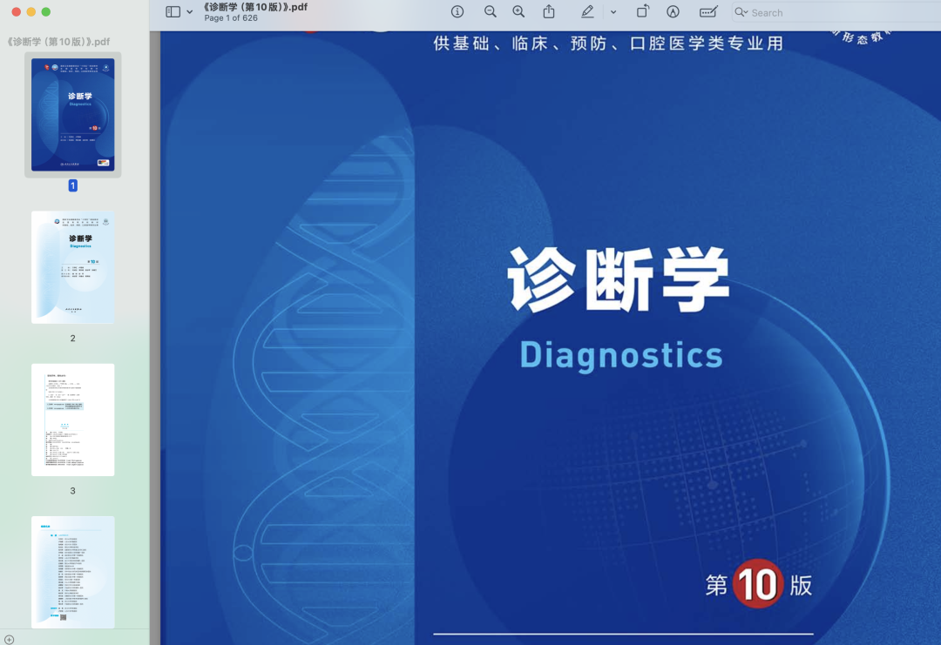Open sidebar view options dropdown chevron
This screenshot has width=941, height=645.
(190, 12)
